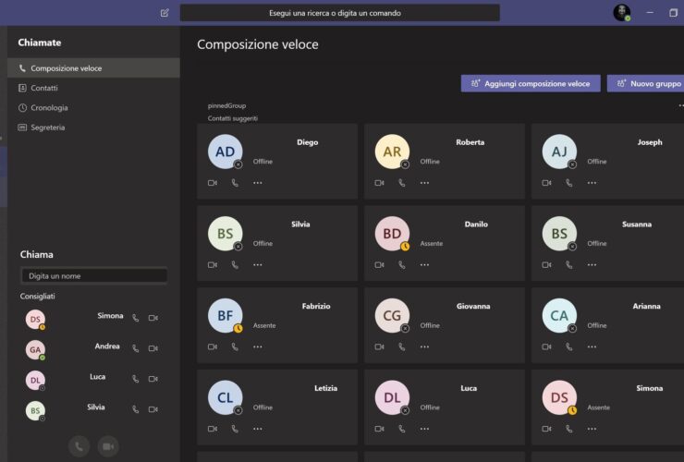The image size is (684, 462).
Task: Open more options for Diego
Action: coord(258,183)
